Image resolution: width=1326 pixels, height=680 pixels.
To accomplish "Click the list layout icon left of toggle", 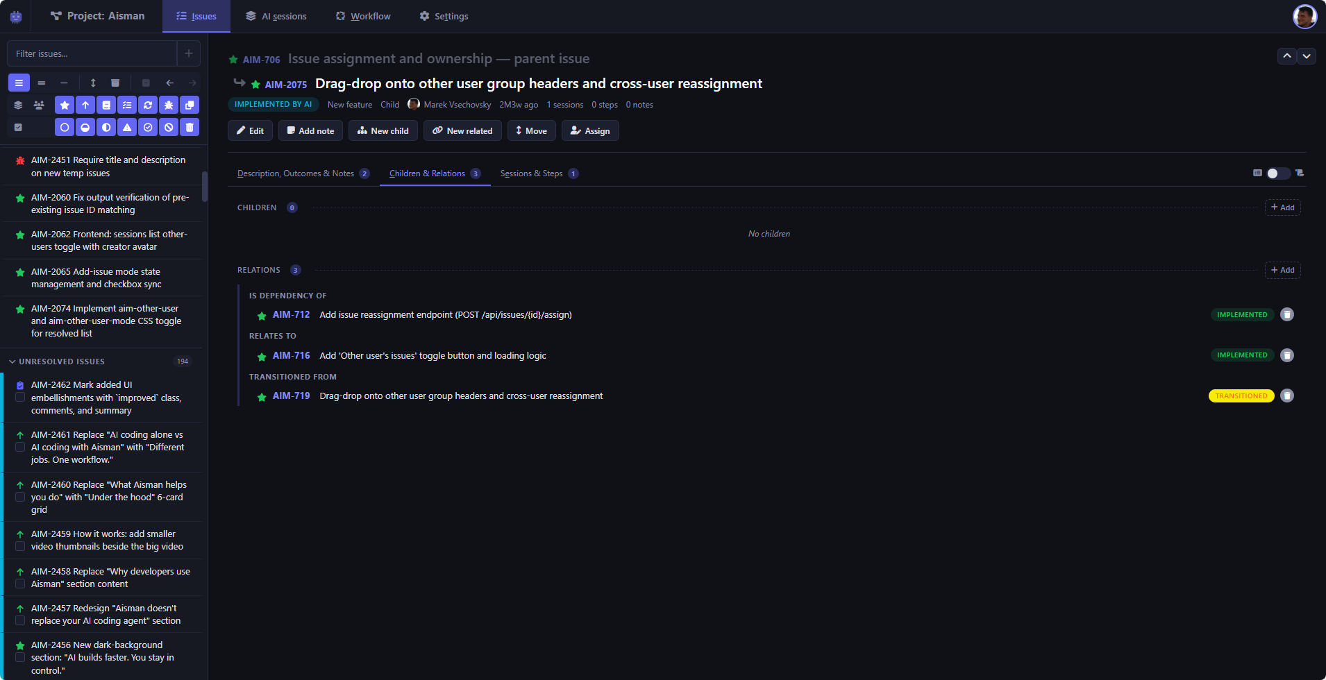I will click(x=1257, y=173).
